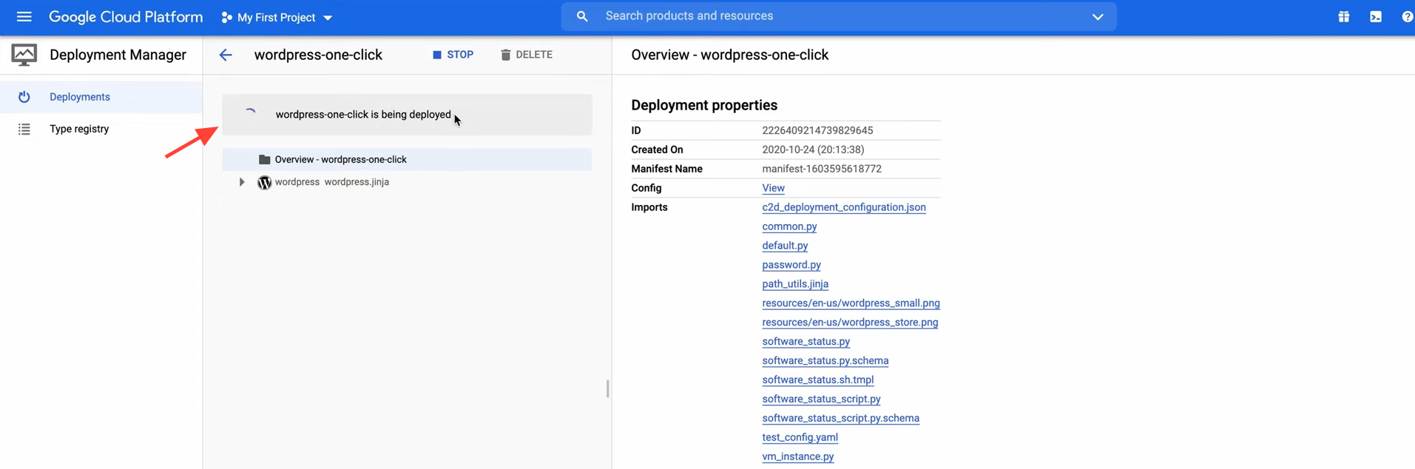Click the panel splitter handle between panes

point(607,388)
